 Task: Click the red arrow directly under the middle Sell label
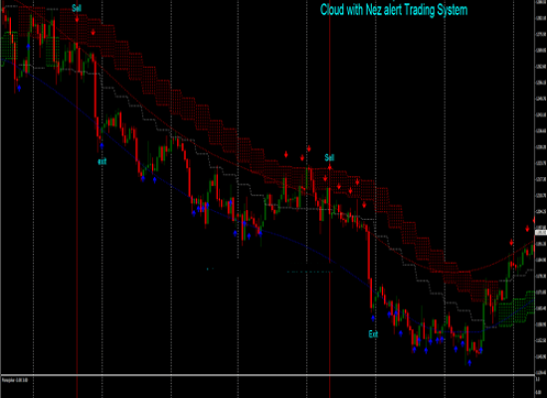point(329,167)
